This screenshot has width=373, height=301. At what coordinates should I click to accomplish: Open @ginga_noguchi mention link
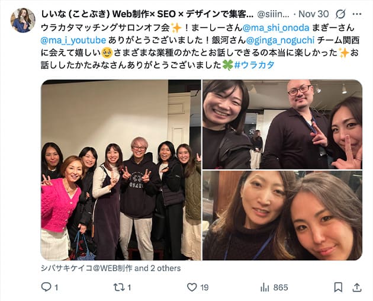pyautogui.click(x=280, y=40)
